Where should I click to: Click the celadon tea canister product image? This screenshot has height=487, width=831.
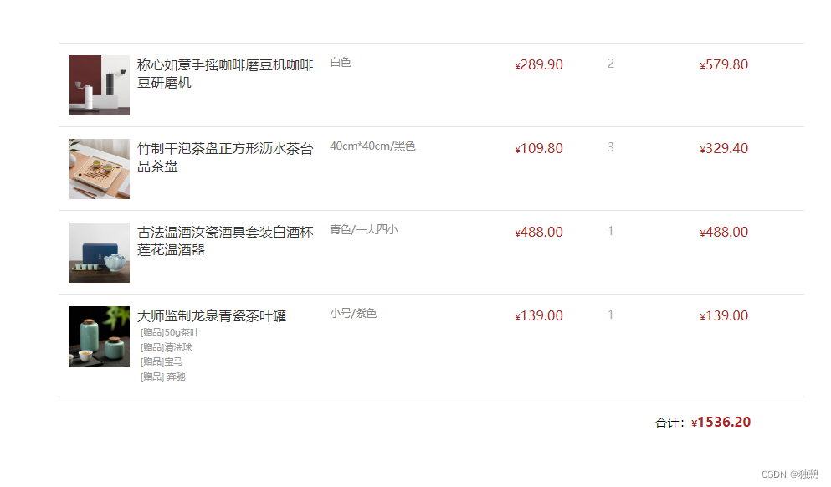[99, 336]
